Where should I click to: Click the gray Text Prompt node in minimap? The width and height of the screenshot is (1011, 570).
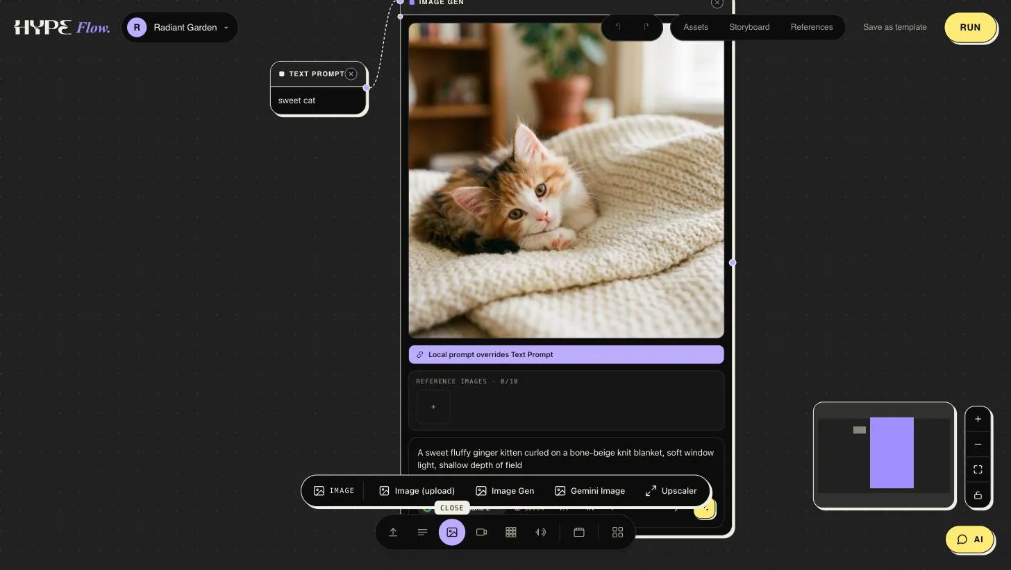tap(860, 430)
